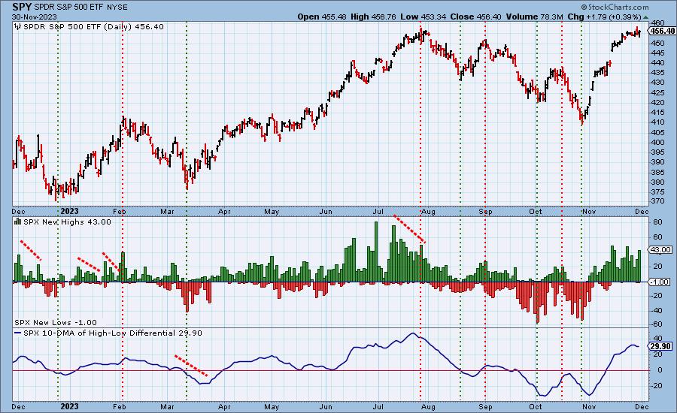Click the Sep label on the bottom date axis
This screenshot has height=413, width=677.
pyautogui.click(x=485, y=406)
